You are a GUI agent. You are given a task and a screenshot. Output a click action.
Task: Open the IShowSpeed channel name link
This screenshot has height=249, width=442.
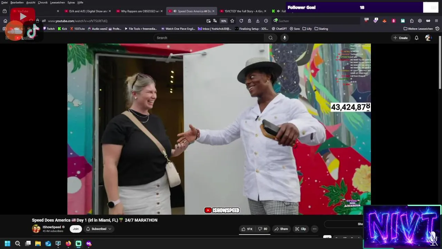tap(52, 227)
